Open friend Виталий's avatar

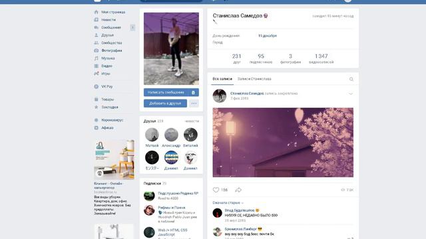tap(190, 135)
